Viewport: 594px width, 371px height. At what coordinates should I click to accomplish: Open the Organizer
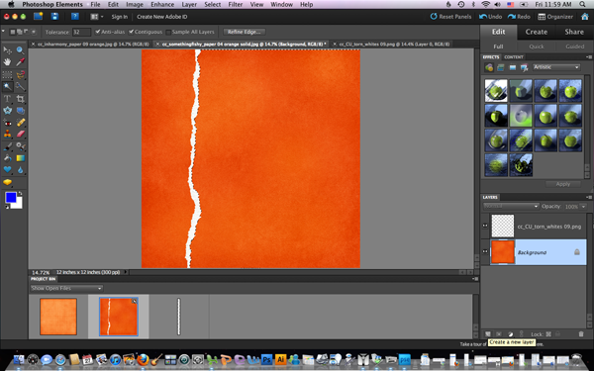point(555,16)
